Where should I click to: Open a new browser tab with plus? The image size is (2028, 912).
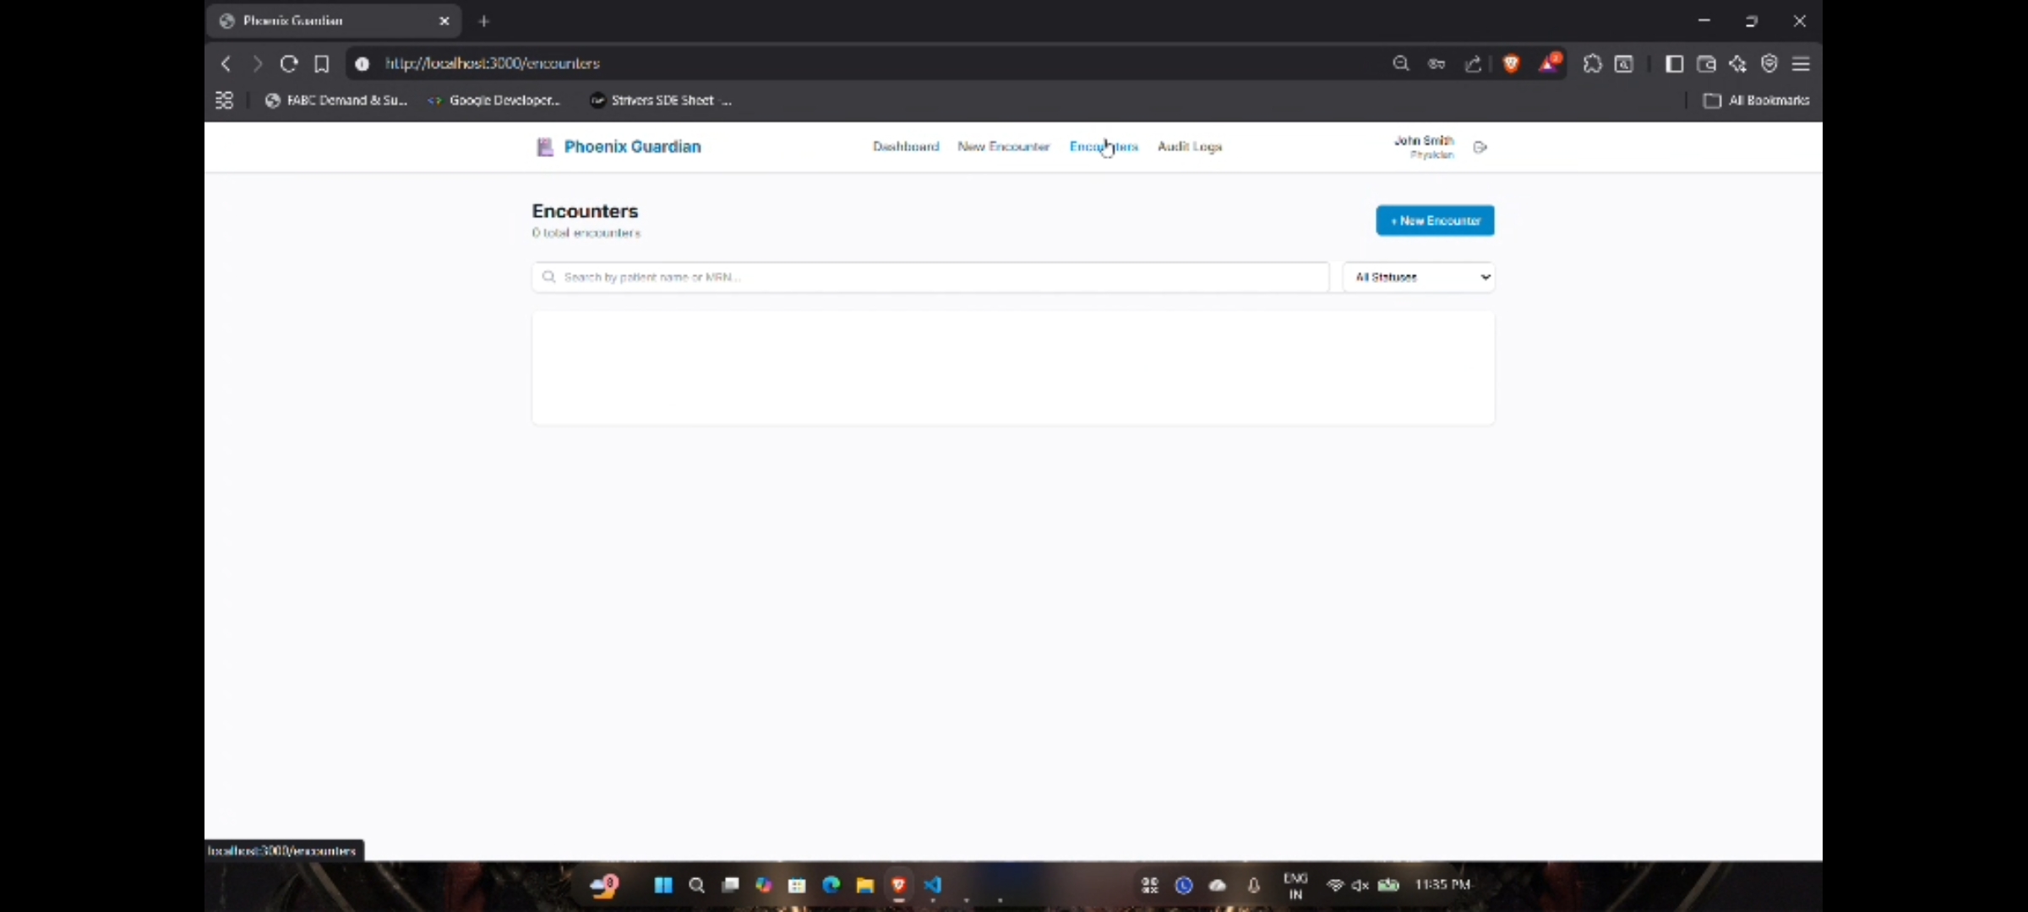point(484,21)
